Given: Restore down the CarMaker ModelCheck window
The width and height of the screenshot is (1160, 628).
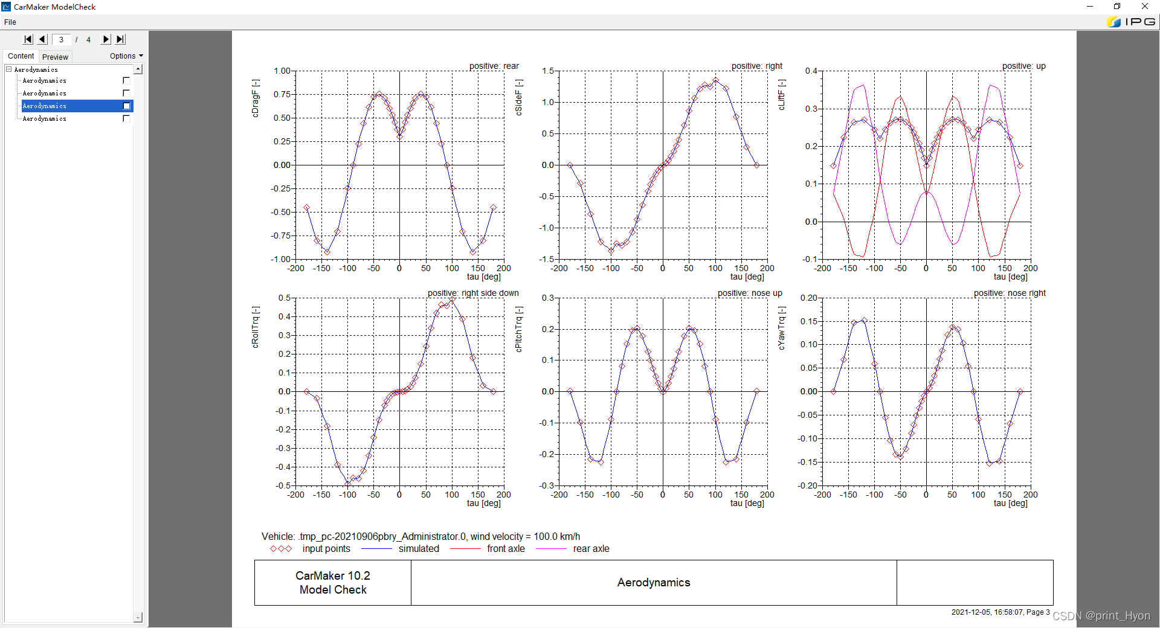Looking at the screenshot, I should tap(1117, 7).
